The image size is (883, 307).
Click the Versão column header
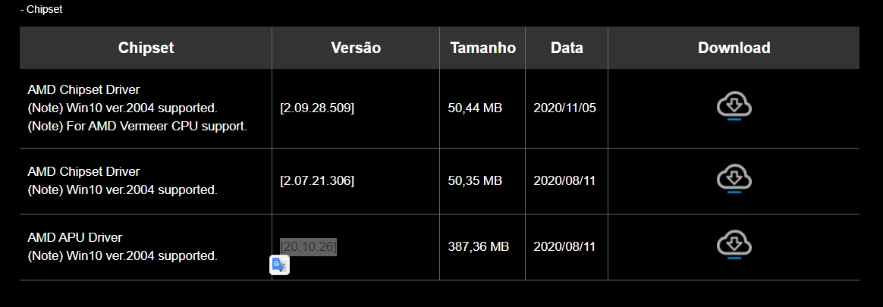(356, 48)
